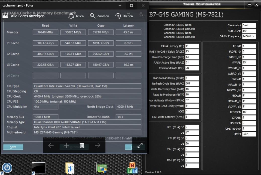Click the tREFI field showing 9301
This screenshot has height=175, width=261.
pyautogui.click(x=249, y=134)
